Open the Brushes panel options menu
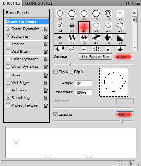This screenshot has height=166, width=141. (137, 3)
